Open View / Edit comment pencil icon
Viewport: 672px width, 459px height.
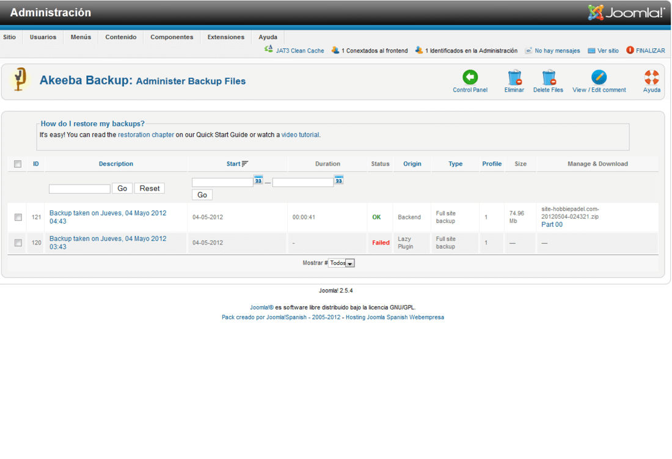[599, 77]
